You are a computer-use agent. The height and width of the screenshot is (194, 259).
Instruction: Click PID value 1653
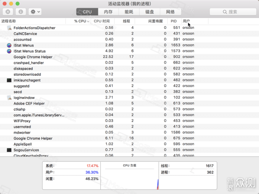[176, 45]
